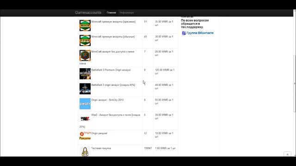This screenshot has width=296, height=166.
Task: Switch to the Информация tab
Action: click(x=127, y=12)
